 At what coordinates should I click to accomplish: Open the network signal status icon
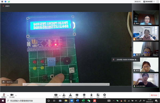(9, 2)
